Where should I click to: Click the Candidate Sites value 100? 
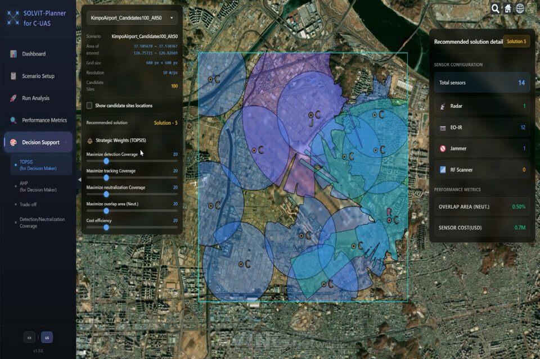coord(174,86)
